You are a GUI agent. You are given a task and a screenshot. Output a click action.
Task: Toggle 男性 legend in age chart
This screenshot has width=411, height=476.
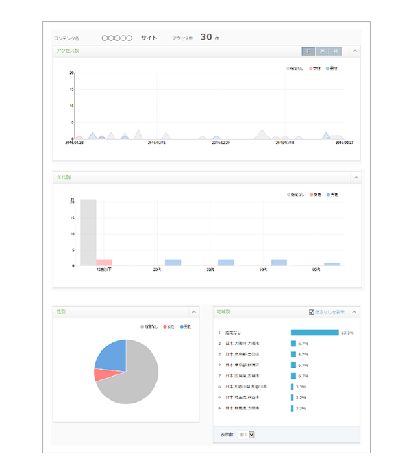coord(332,195)
